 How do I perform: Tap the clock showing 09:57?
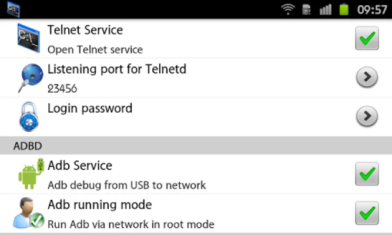[373, 9]
